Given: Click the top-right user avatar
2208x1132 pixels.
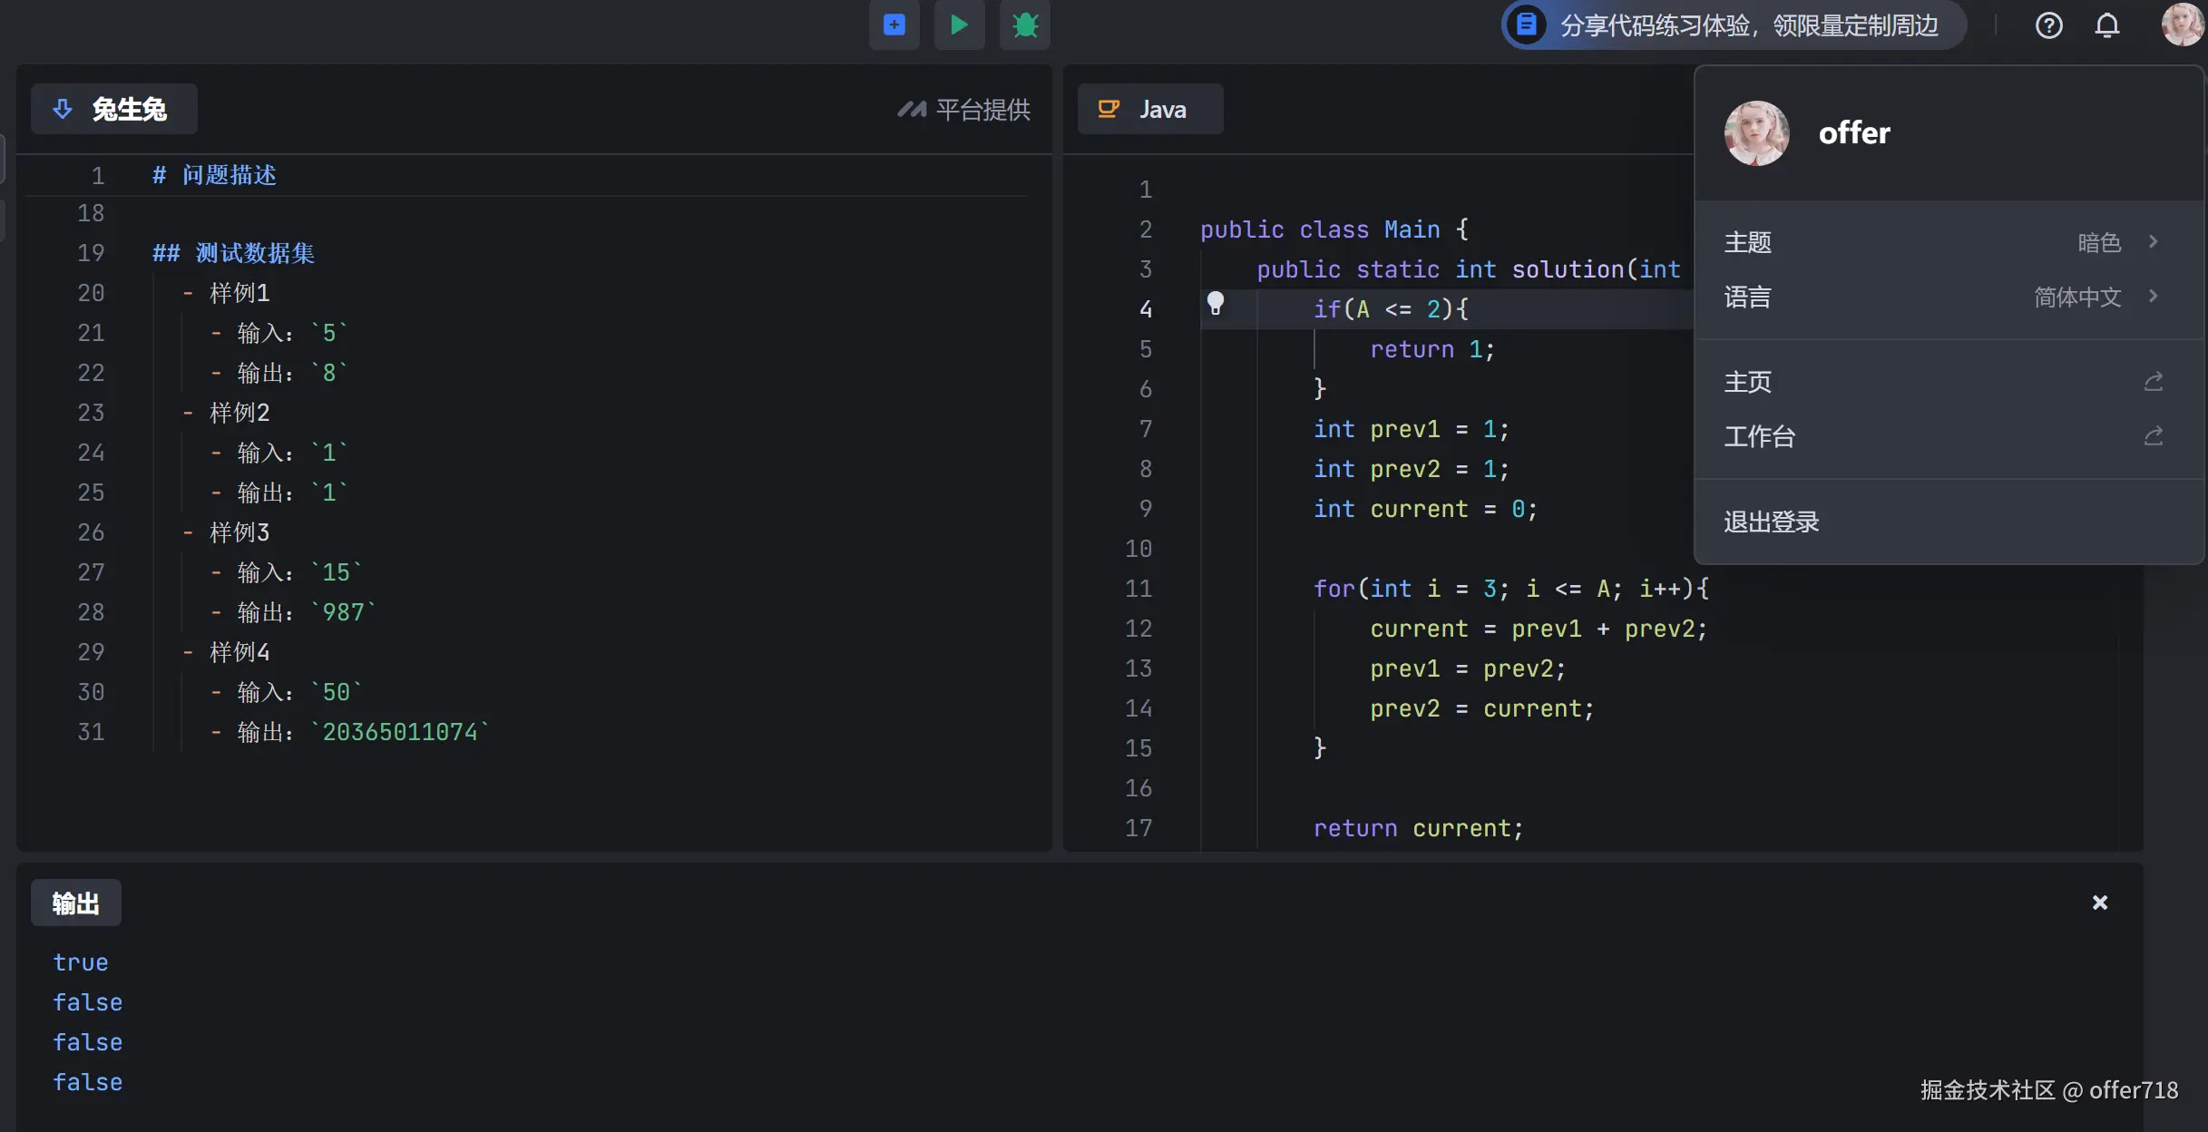Looking at the screenshot, I should click(2182, 24).
